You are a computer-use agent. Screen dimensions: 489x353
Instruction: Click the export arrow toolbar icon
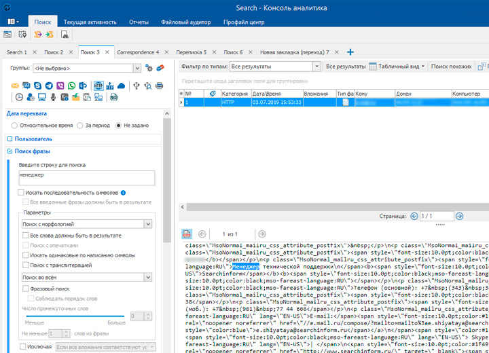tap(38, 35)
